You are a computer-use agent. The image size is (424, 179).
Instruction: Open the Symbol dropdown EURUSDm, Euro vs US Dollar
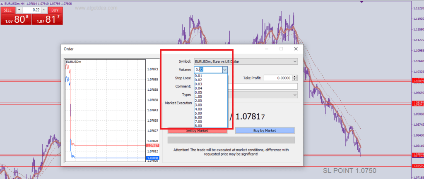click(246, 61)
